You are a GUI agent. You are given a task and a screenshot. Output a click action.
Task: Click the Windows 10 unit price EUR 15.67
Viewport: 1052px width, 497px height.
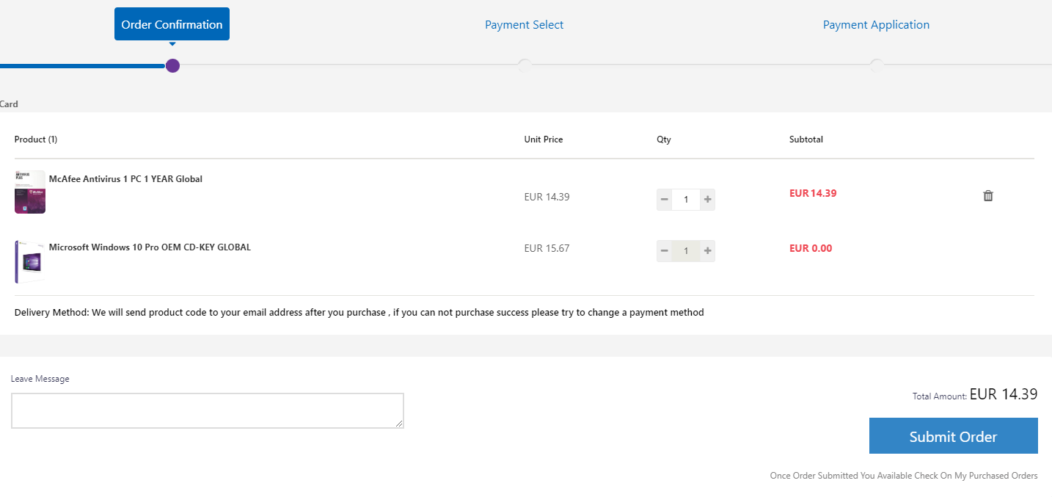click(547, 248)
